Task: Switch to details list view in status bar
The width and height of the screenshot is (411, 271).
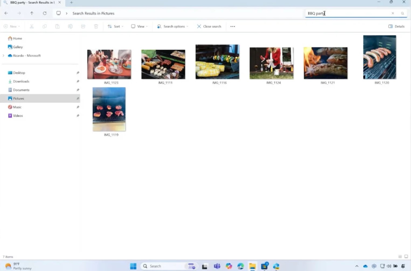Action: [x=400, y=256]
